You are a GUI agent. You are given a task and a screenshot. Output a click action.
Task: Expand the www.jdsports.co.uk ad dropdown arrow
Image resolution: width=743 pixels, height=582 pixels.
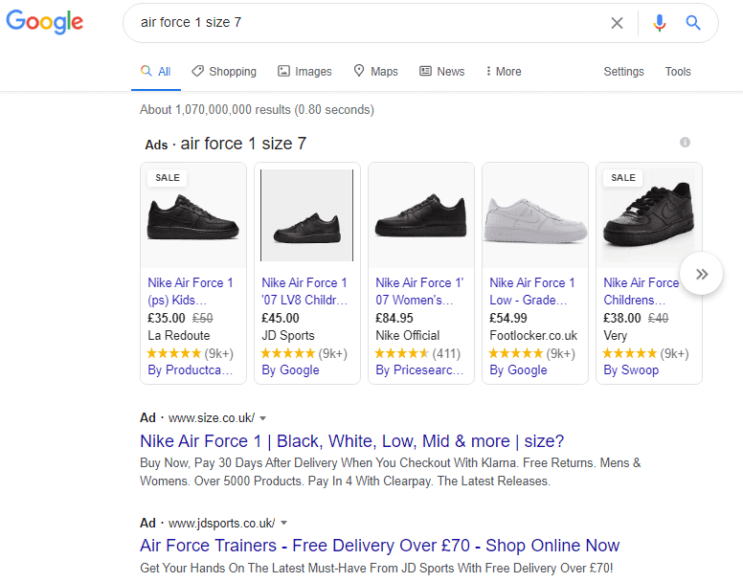(x=283, y=523)
